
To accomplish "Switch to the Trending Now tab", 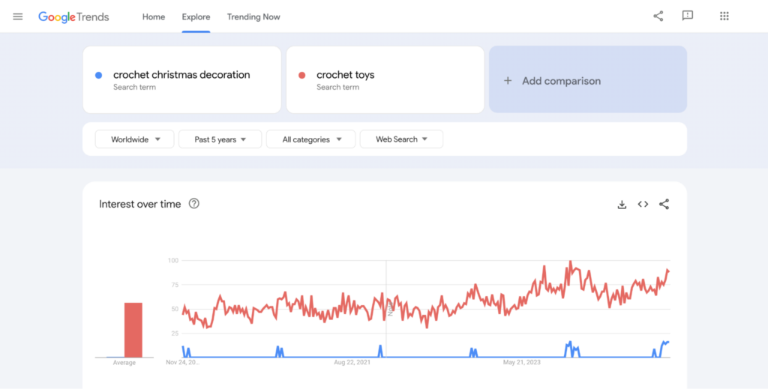I will point(253,16).
